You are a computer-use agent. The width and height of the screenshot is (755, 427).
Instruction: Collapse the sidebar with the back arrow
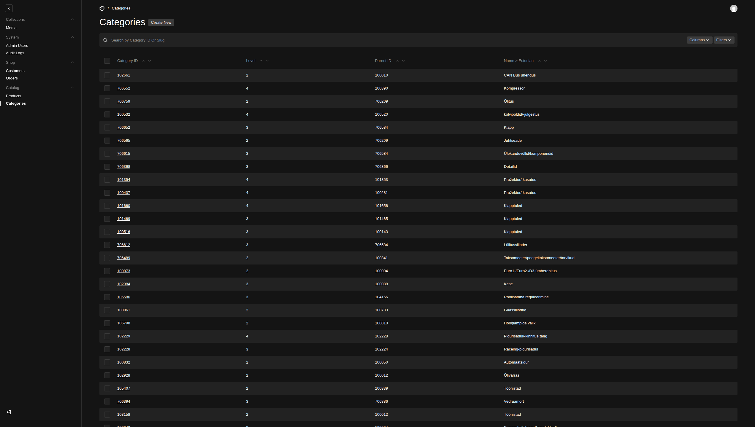pyautogui.click(x=9, y=8)
